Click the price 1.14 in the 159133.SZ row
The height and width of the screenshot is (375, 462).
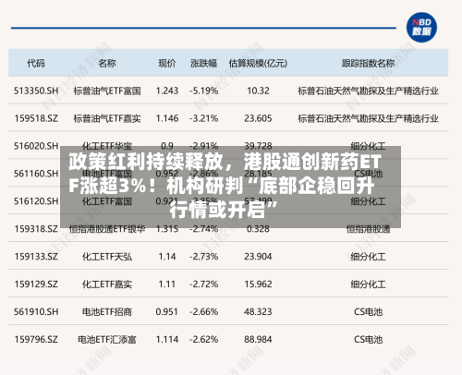167,257
